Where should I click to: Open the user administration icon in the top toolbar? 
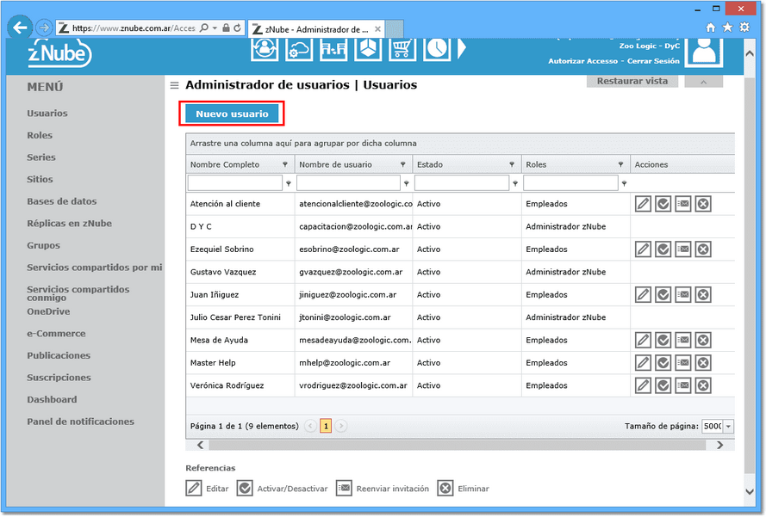265,49
